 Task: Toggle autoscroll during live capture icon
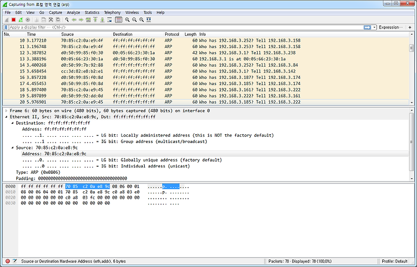[x=109, y=20]
